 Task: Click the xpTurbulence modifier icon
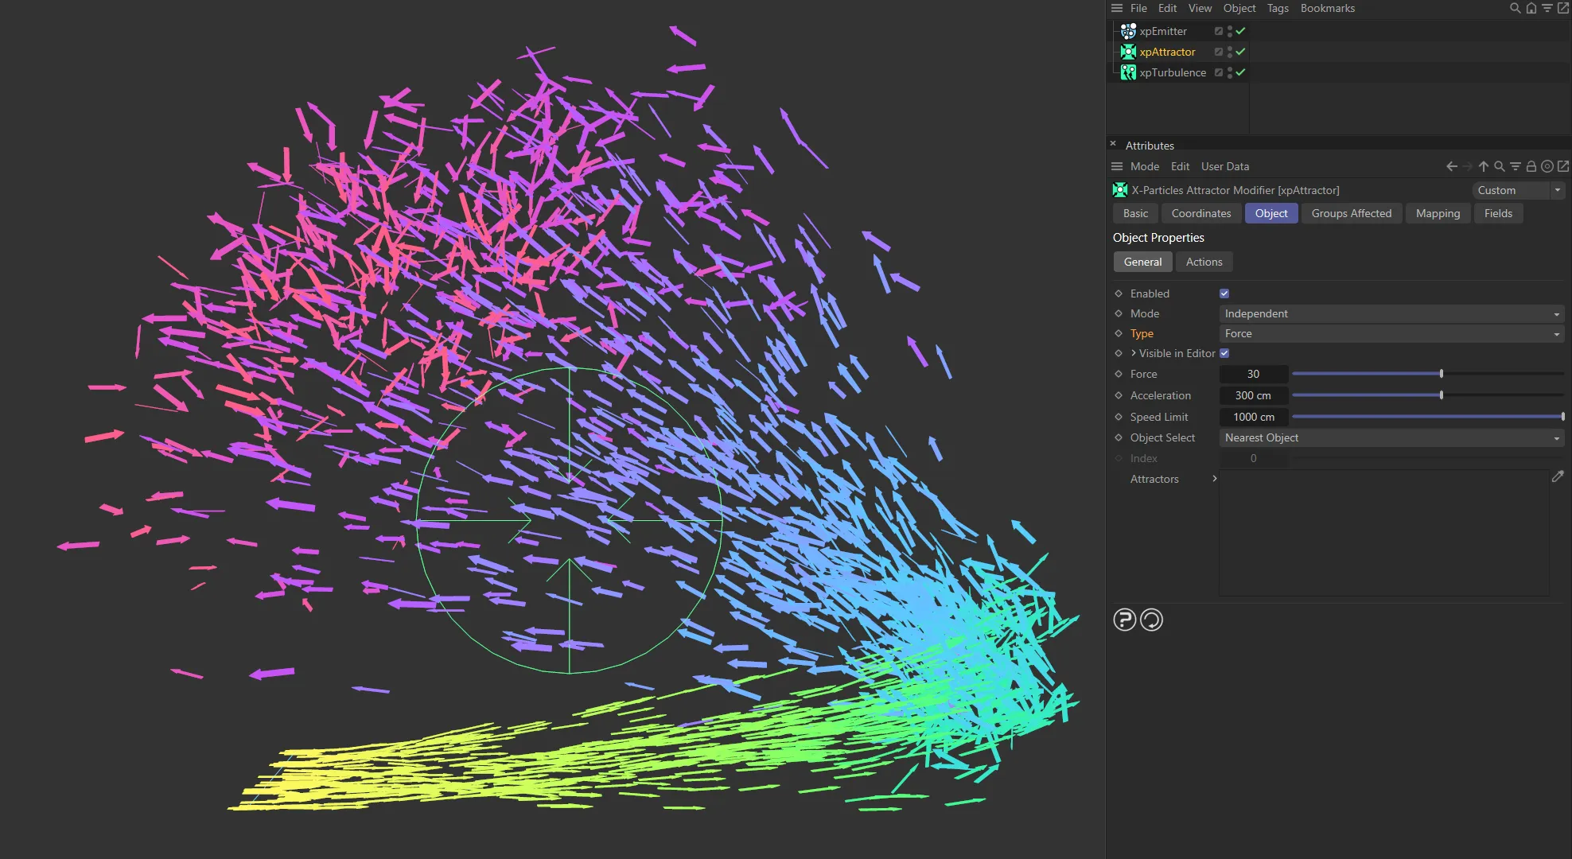pos(1127,72)
